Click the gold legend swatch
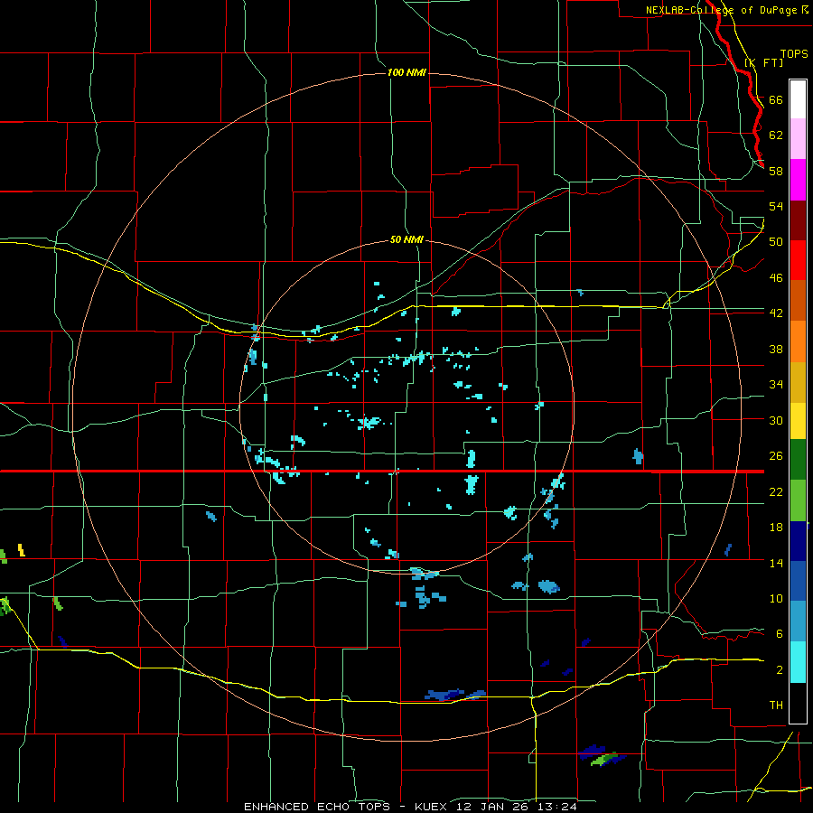 (x=798, y=382)
